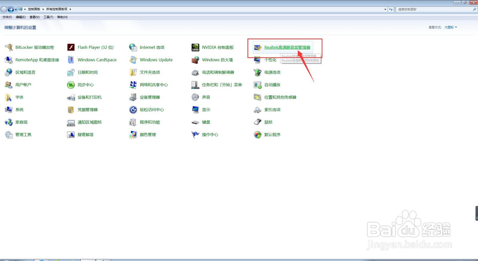Open Internet 选项 globe icon
The height and width of the screenshot is (261, 478).
(133, 47)
